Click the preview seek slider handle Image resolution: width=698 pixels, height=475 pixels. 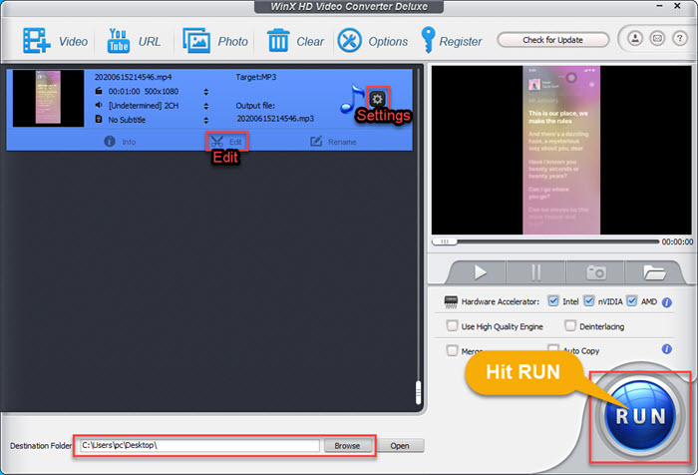pos(445,241)
